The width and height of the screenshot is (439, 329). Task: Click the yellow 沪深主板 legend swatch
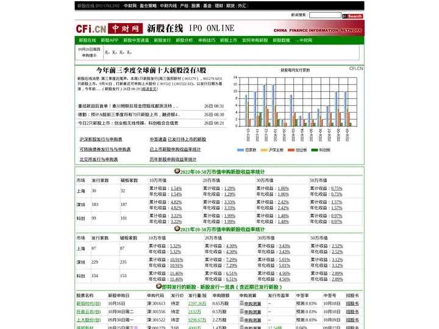264,150
